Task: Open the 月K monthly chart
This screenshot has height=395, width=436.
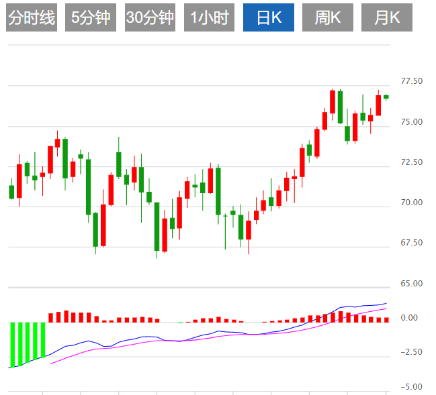Action: (387, 18)
